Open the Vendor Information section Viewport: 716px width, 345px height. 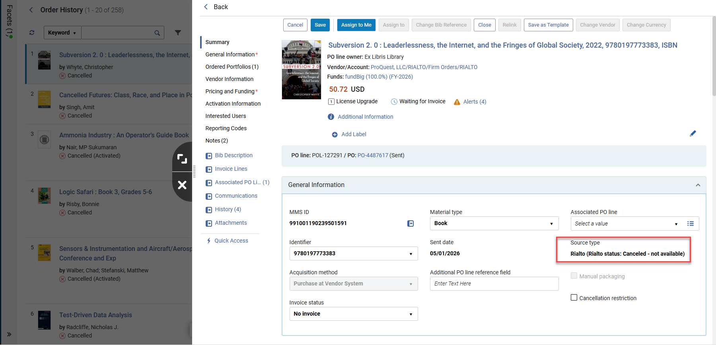[230, 79]
